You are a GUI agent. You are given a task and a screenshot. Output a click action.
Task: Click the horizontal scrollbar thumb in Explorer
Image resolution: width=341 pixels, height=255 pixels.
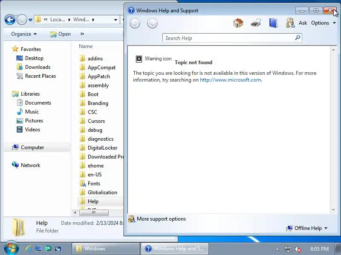[94, 212]
